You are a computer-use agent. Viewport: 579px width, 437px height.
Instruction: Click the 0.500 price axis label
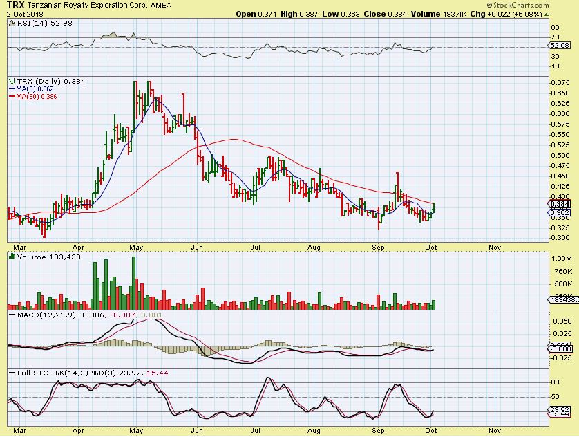pyautogui.click(x=560, y=155)
